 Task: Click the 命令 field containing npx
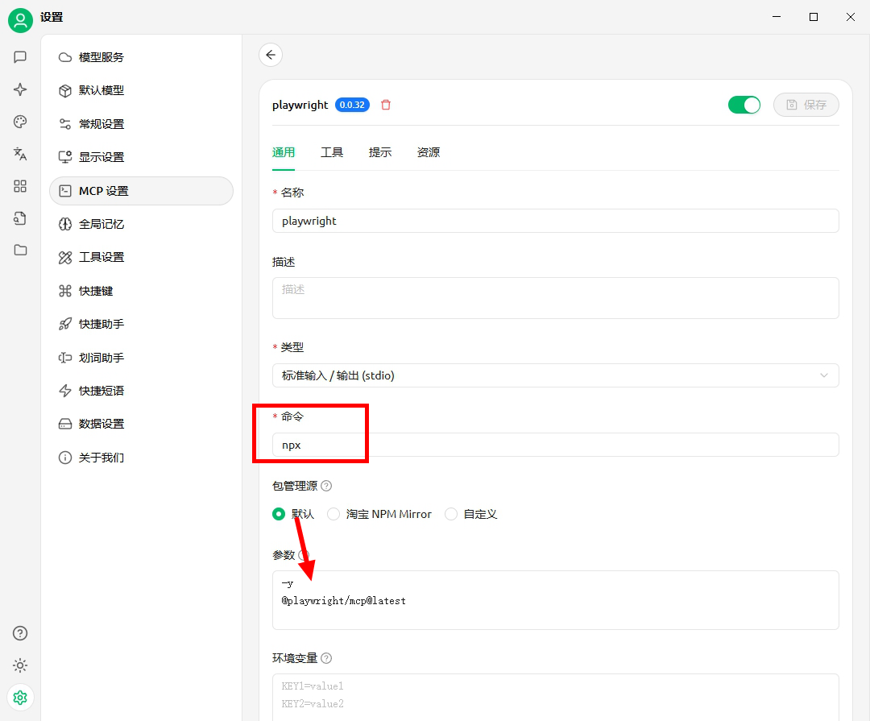[555, 445]
